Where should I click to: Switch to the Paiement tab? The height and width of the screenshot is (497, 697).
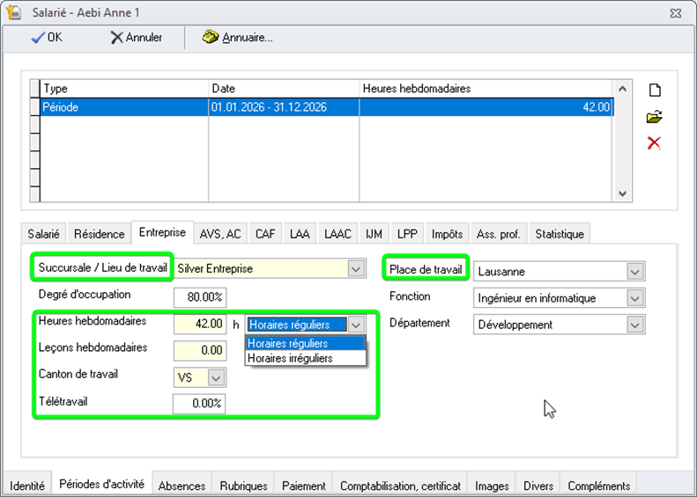pyautogui.click(x=304, y=486)
